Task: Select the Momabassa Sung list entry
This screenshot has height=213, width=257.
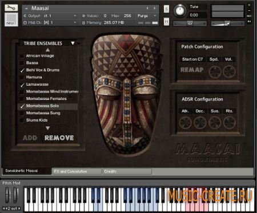Action: (43, 113)
